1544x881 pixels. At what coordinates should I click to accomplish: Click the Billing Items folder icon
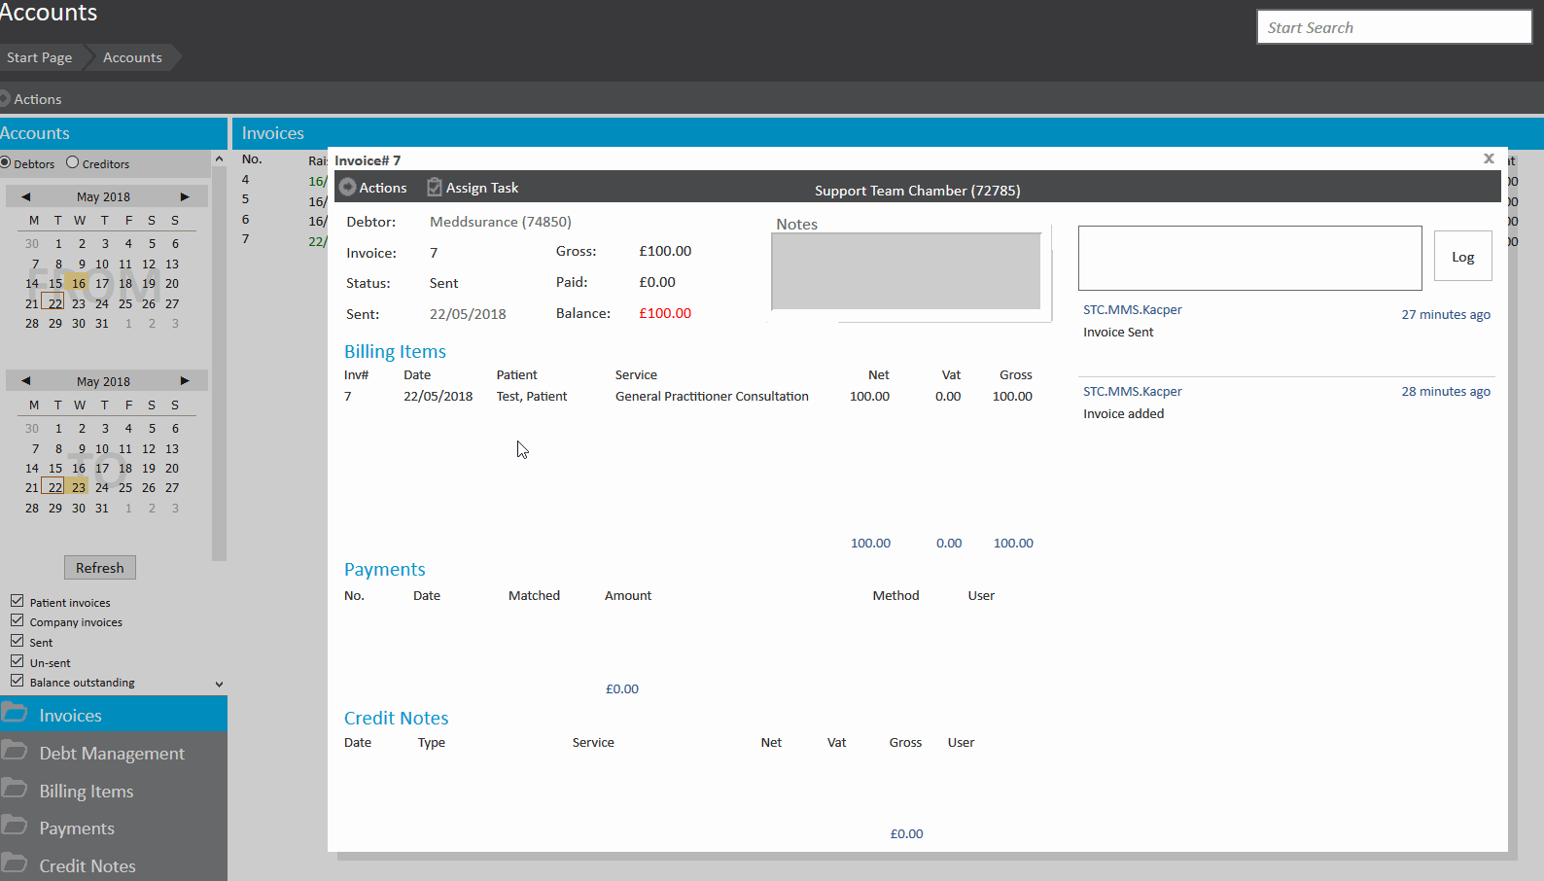15,790
